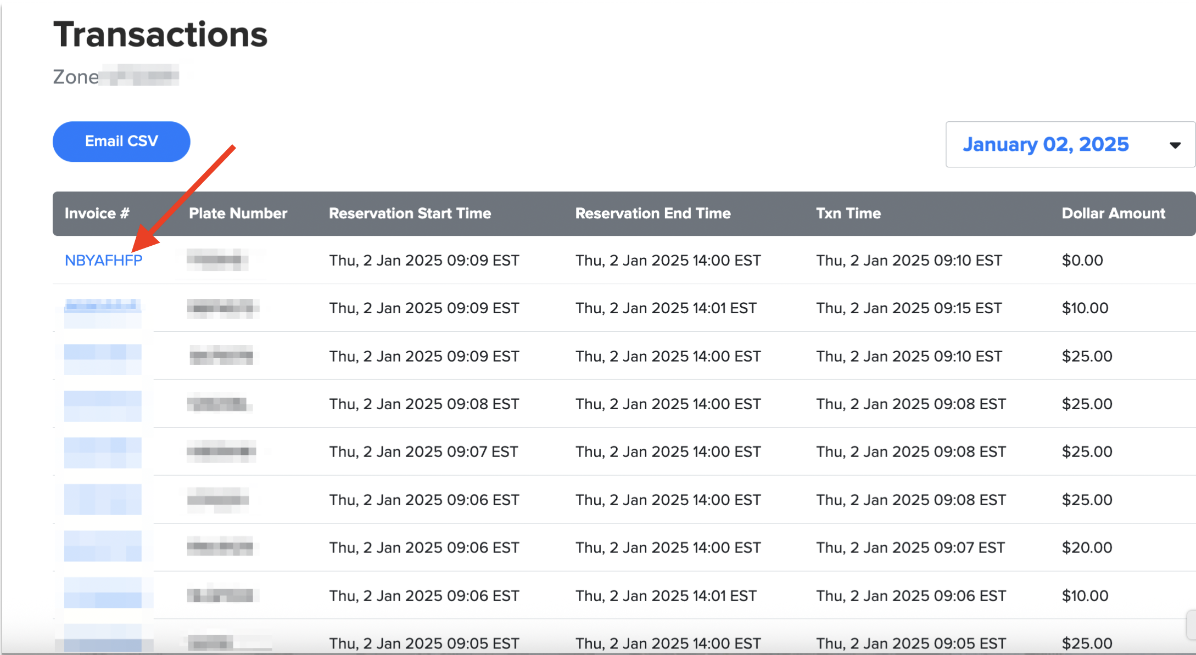Viewport: 1196px width, 655px height.
Task: Open the invoice link in the third row
Action: (x=102, y=356)
